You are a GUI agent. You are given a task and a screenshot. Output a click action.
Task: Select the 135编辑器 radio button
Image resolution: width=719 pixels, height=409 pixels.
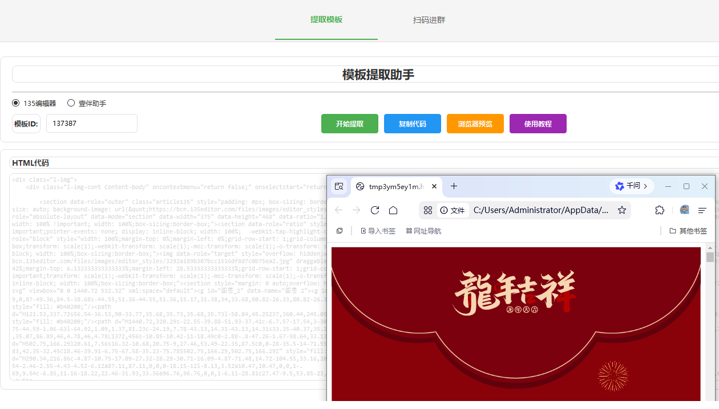coord(16,103)
